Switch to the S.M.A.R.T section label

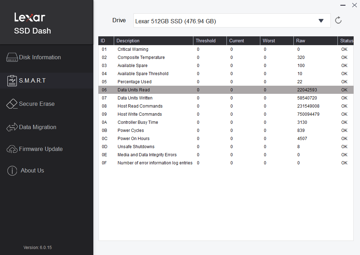[x=32, y=80]
